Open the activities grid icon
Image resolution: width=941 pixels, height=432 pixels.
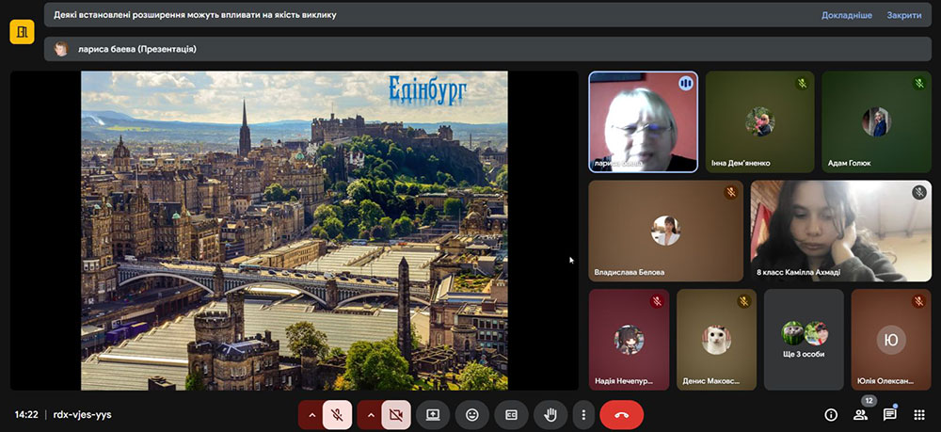918,415
